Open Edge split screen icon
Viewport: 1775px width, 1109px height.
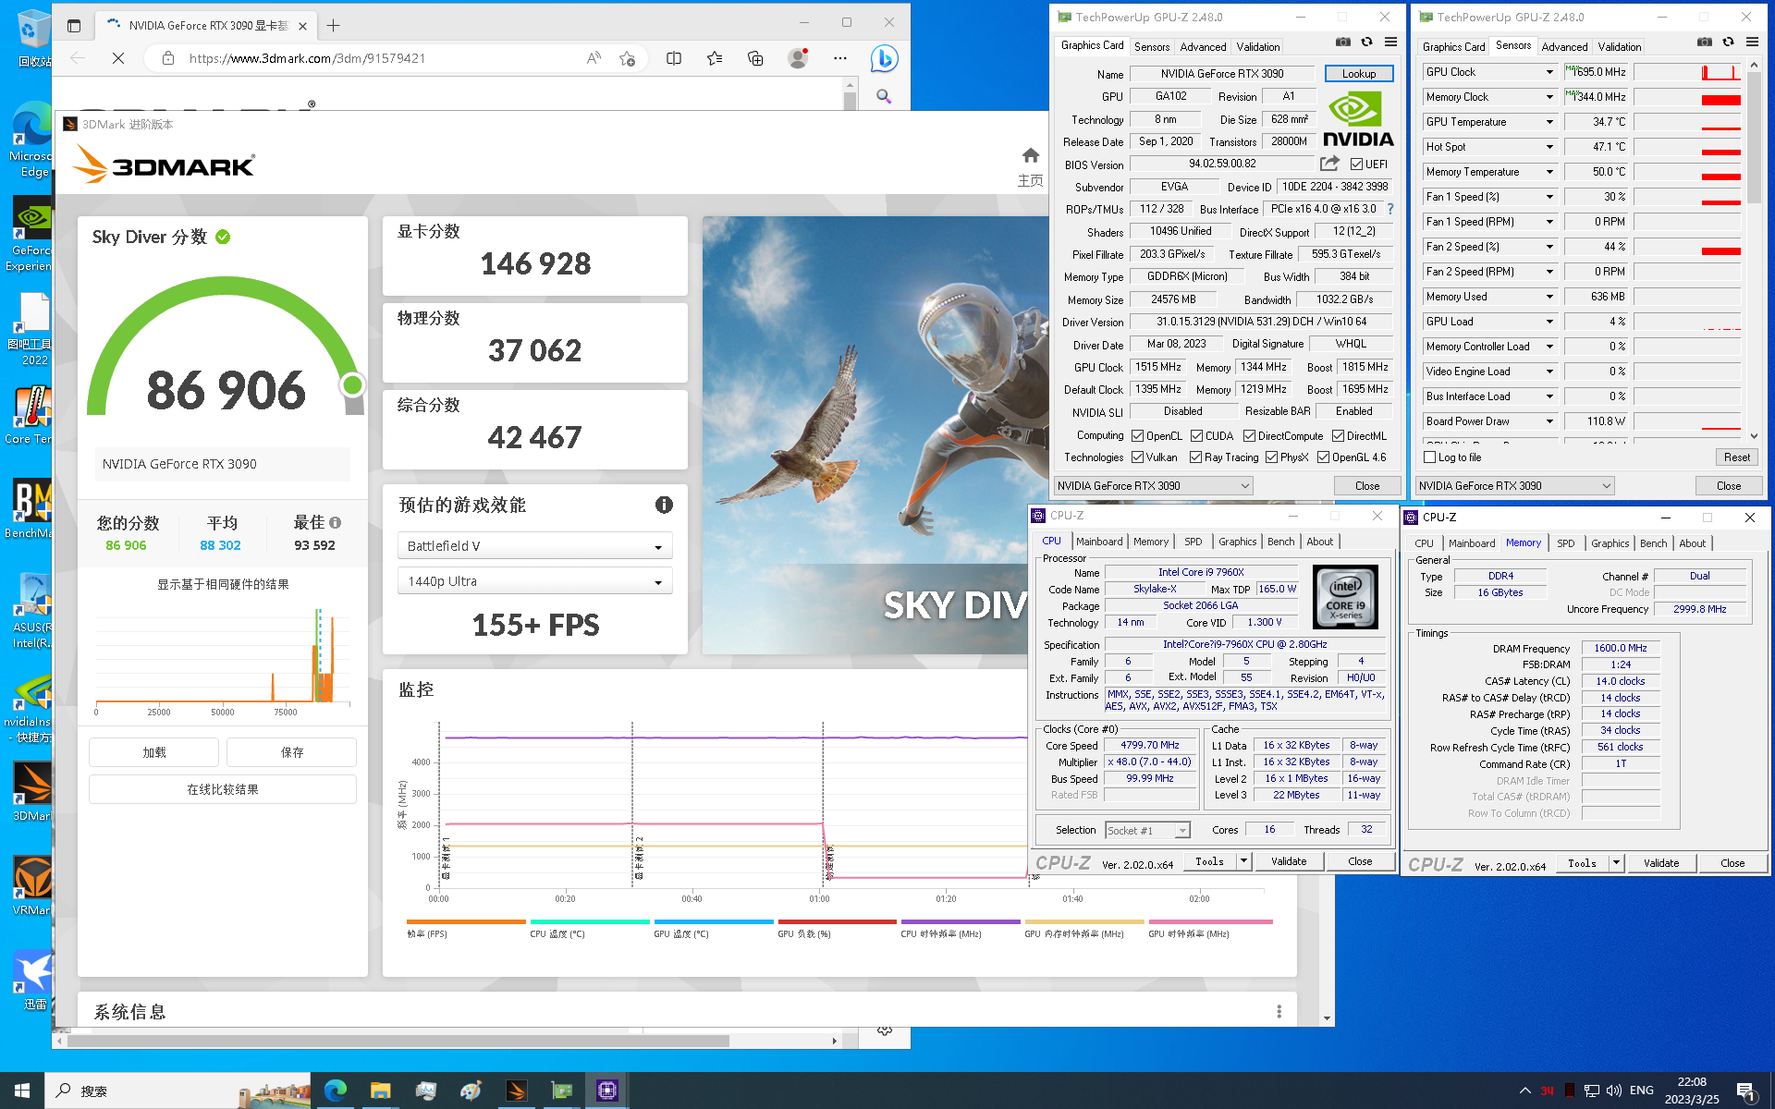[674, 58]
